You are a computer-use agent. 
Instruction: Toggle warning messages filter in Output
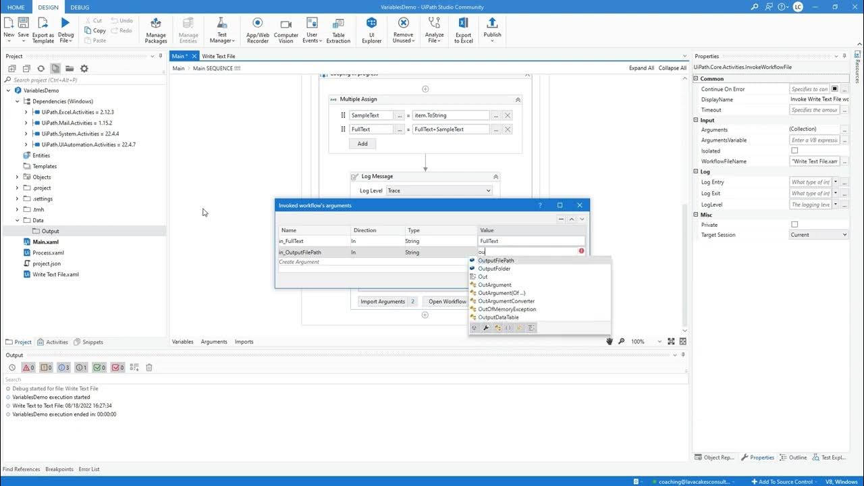[x=46, y=367]
